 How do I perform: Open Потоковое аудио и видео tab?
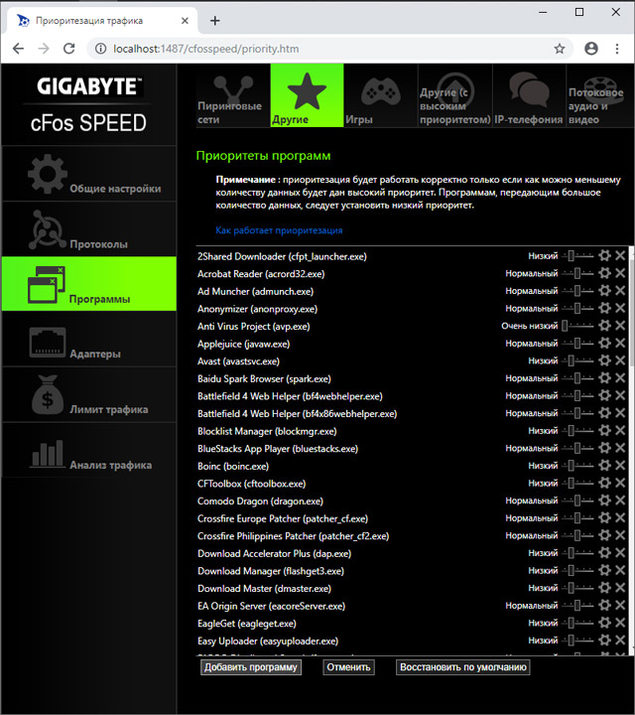tap(599, 95)
